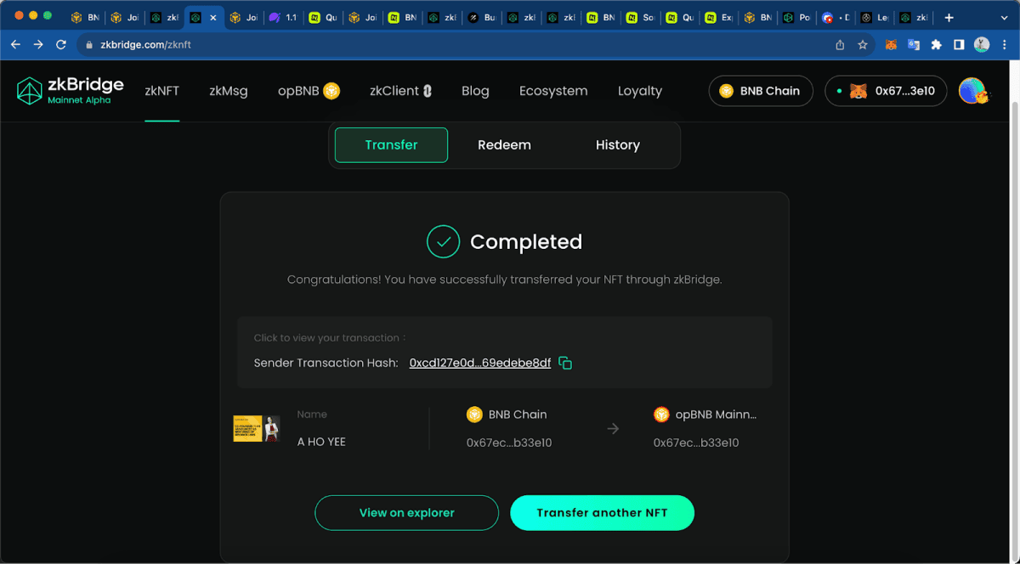Click the View on explorer button
1020x564 pixels.
click(x=406, y=513)
